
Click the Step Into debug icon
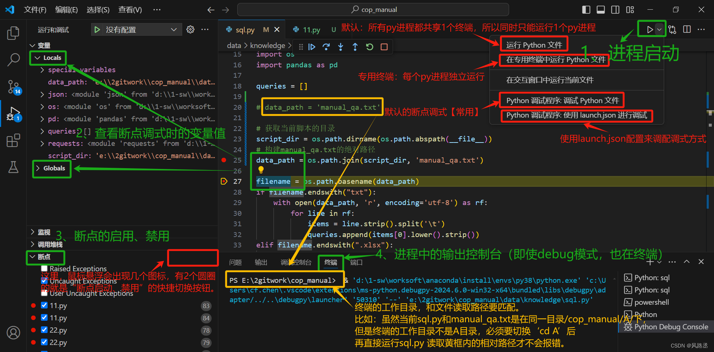pyautogui.click(x=341, y=47)
